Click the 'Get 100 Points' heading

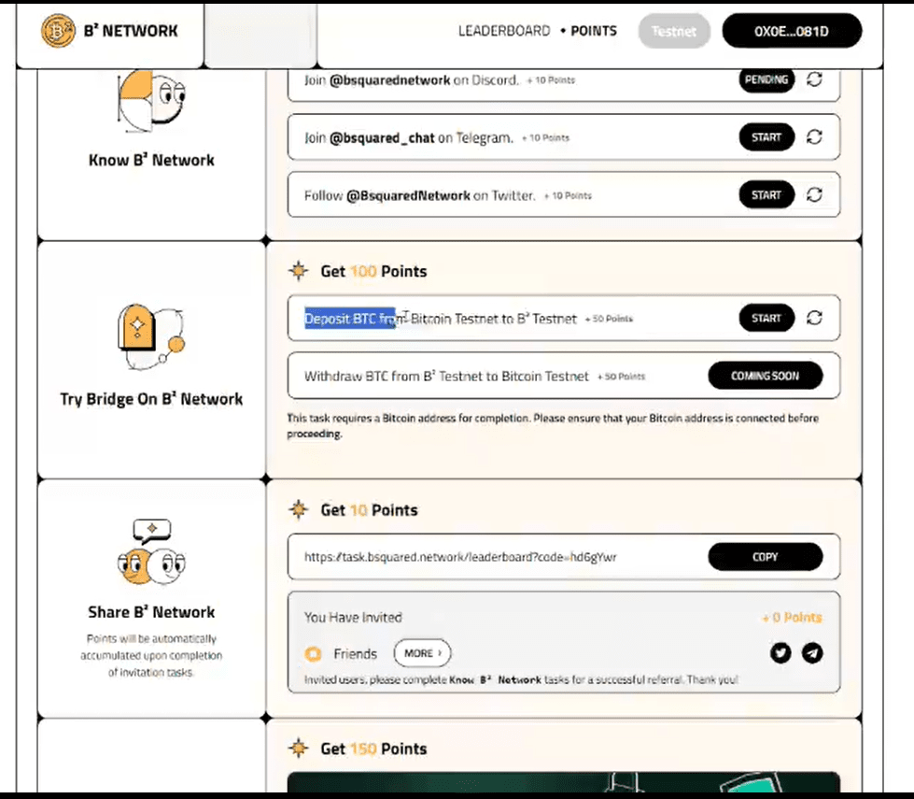(373, 271)
